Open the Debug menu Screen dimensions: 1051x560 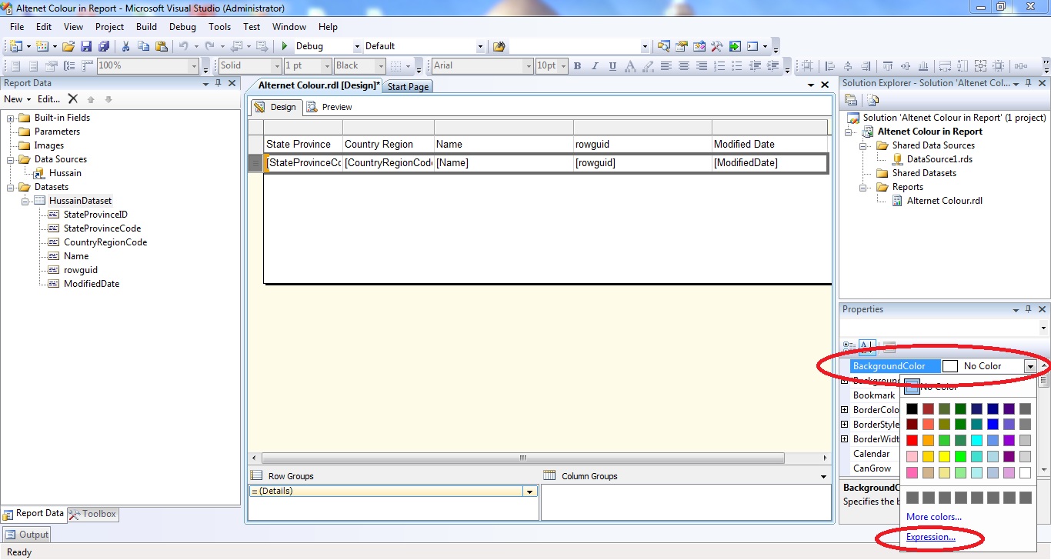click(182, 26)
